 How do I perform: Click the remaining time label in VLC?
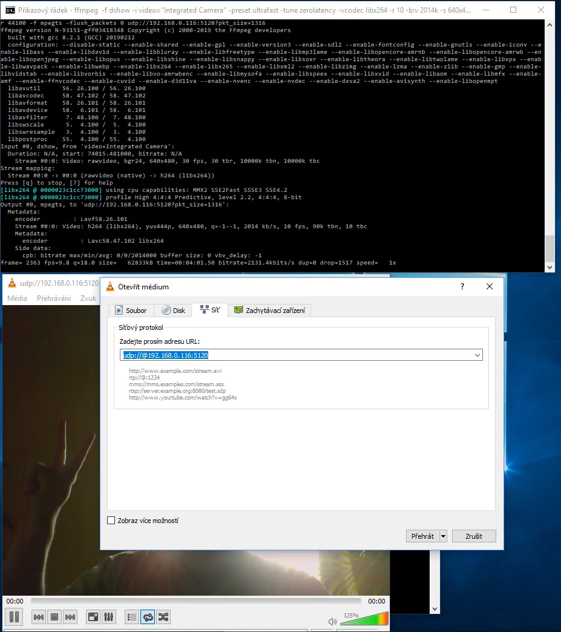376,601
